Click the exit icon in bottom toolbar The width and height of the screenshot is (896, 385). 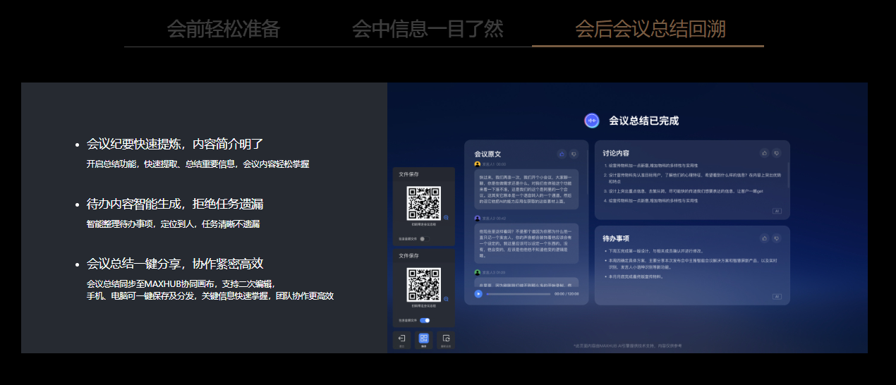pyautogui.click(x=401, y=340)
